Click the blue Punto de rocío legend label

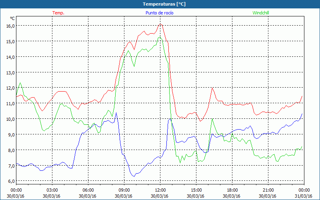(159, 13)
